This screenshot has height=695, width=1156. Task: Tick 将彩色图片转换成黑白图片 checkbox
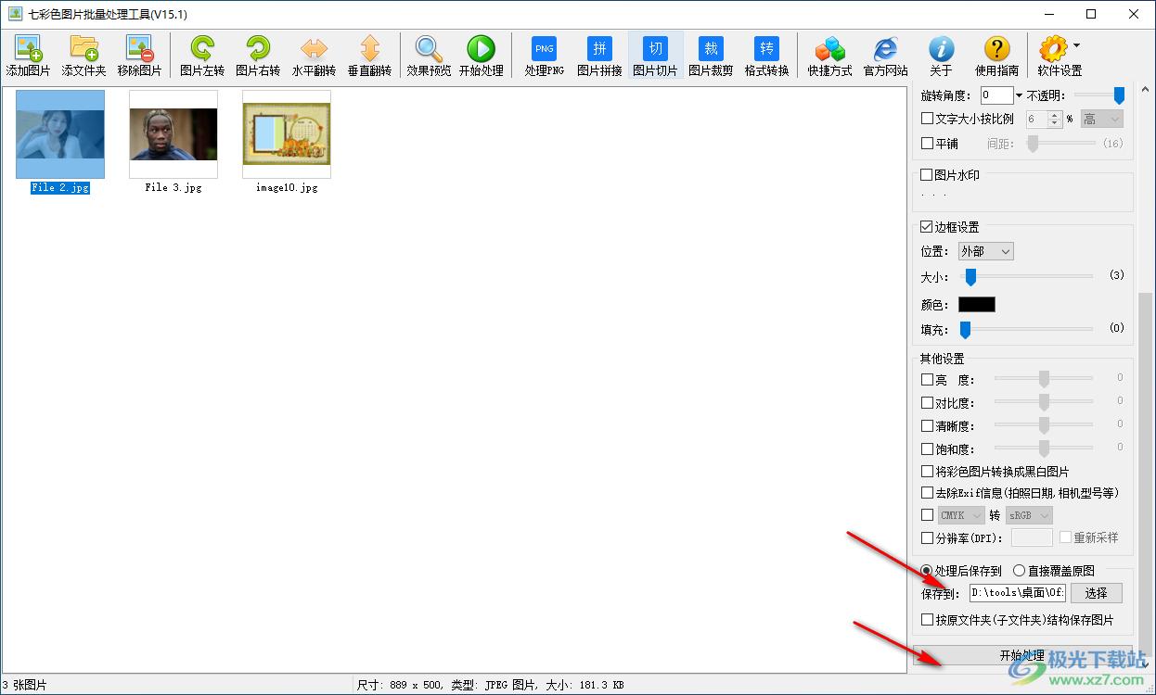point(927,472)
